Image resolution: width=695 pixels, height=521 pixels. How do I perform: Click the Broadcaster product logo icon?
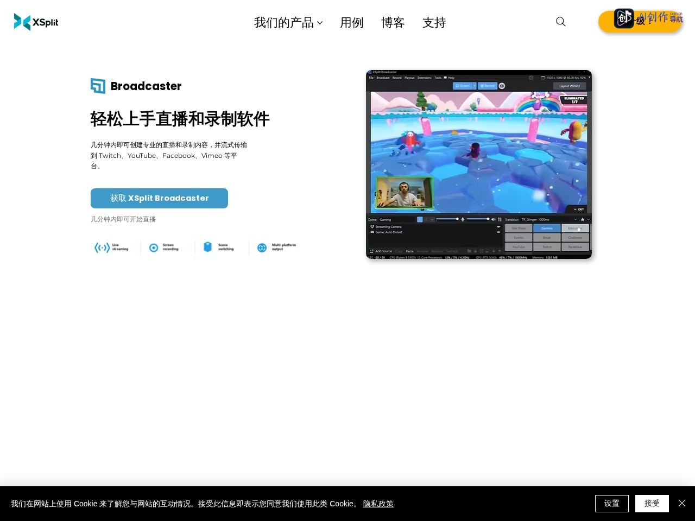(x=98, y=86)
